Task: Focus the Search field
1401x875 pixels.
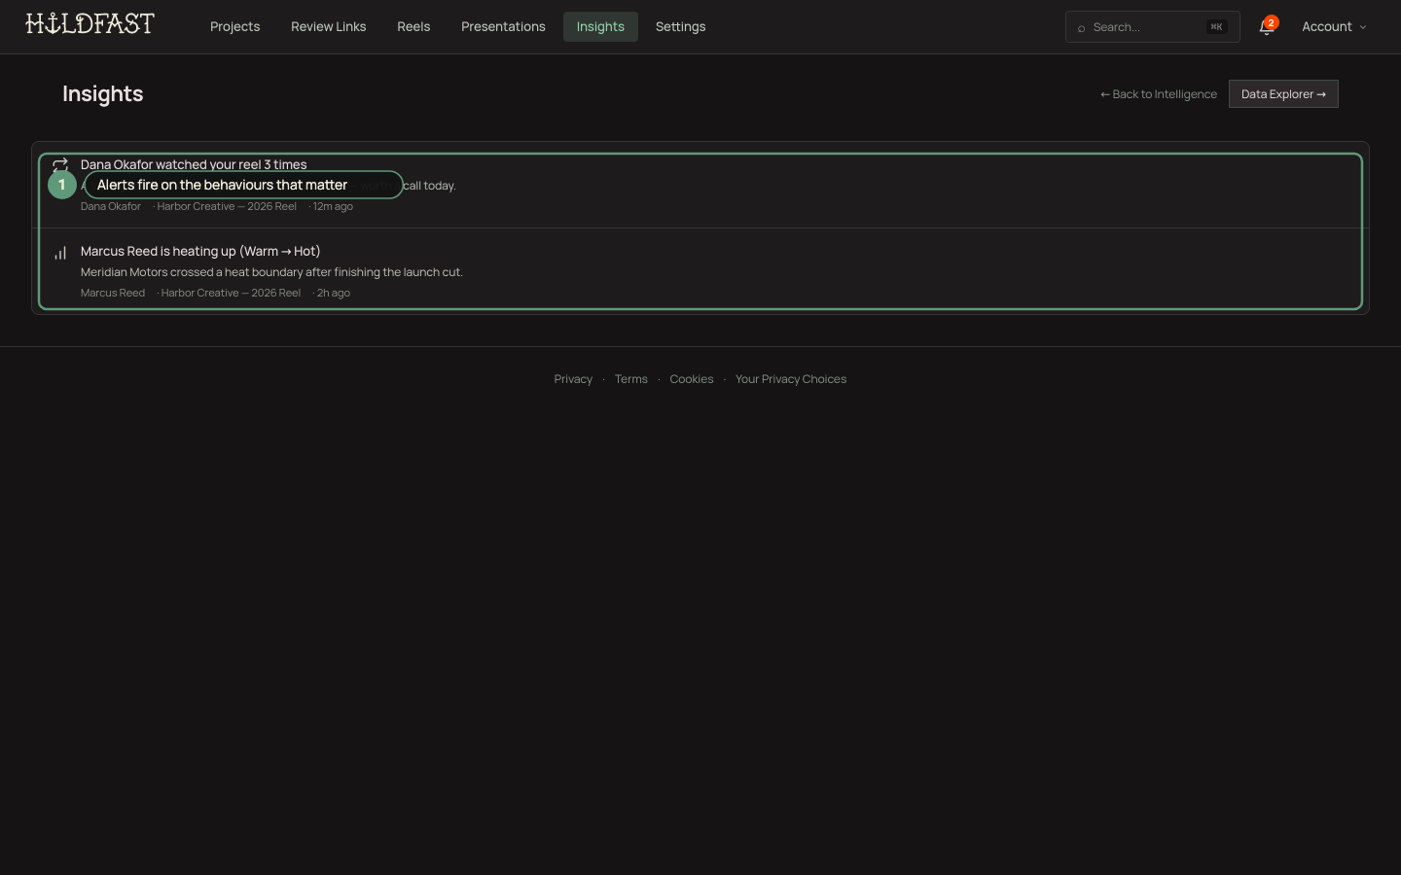Action: point(1153,27)
